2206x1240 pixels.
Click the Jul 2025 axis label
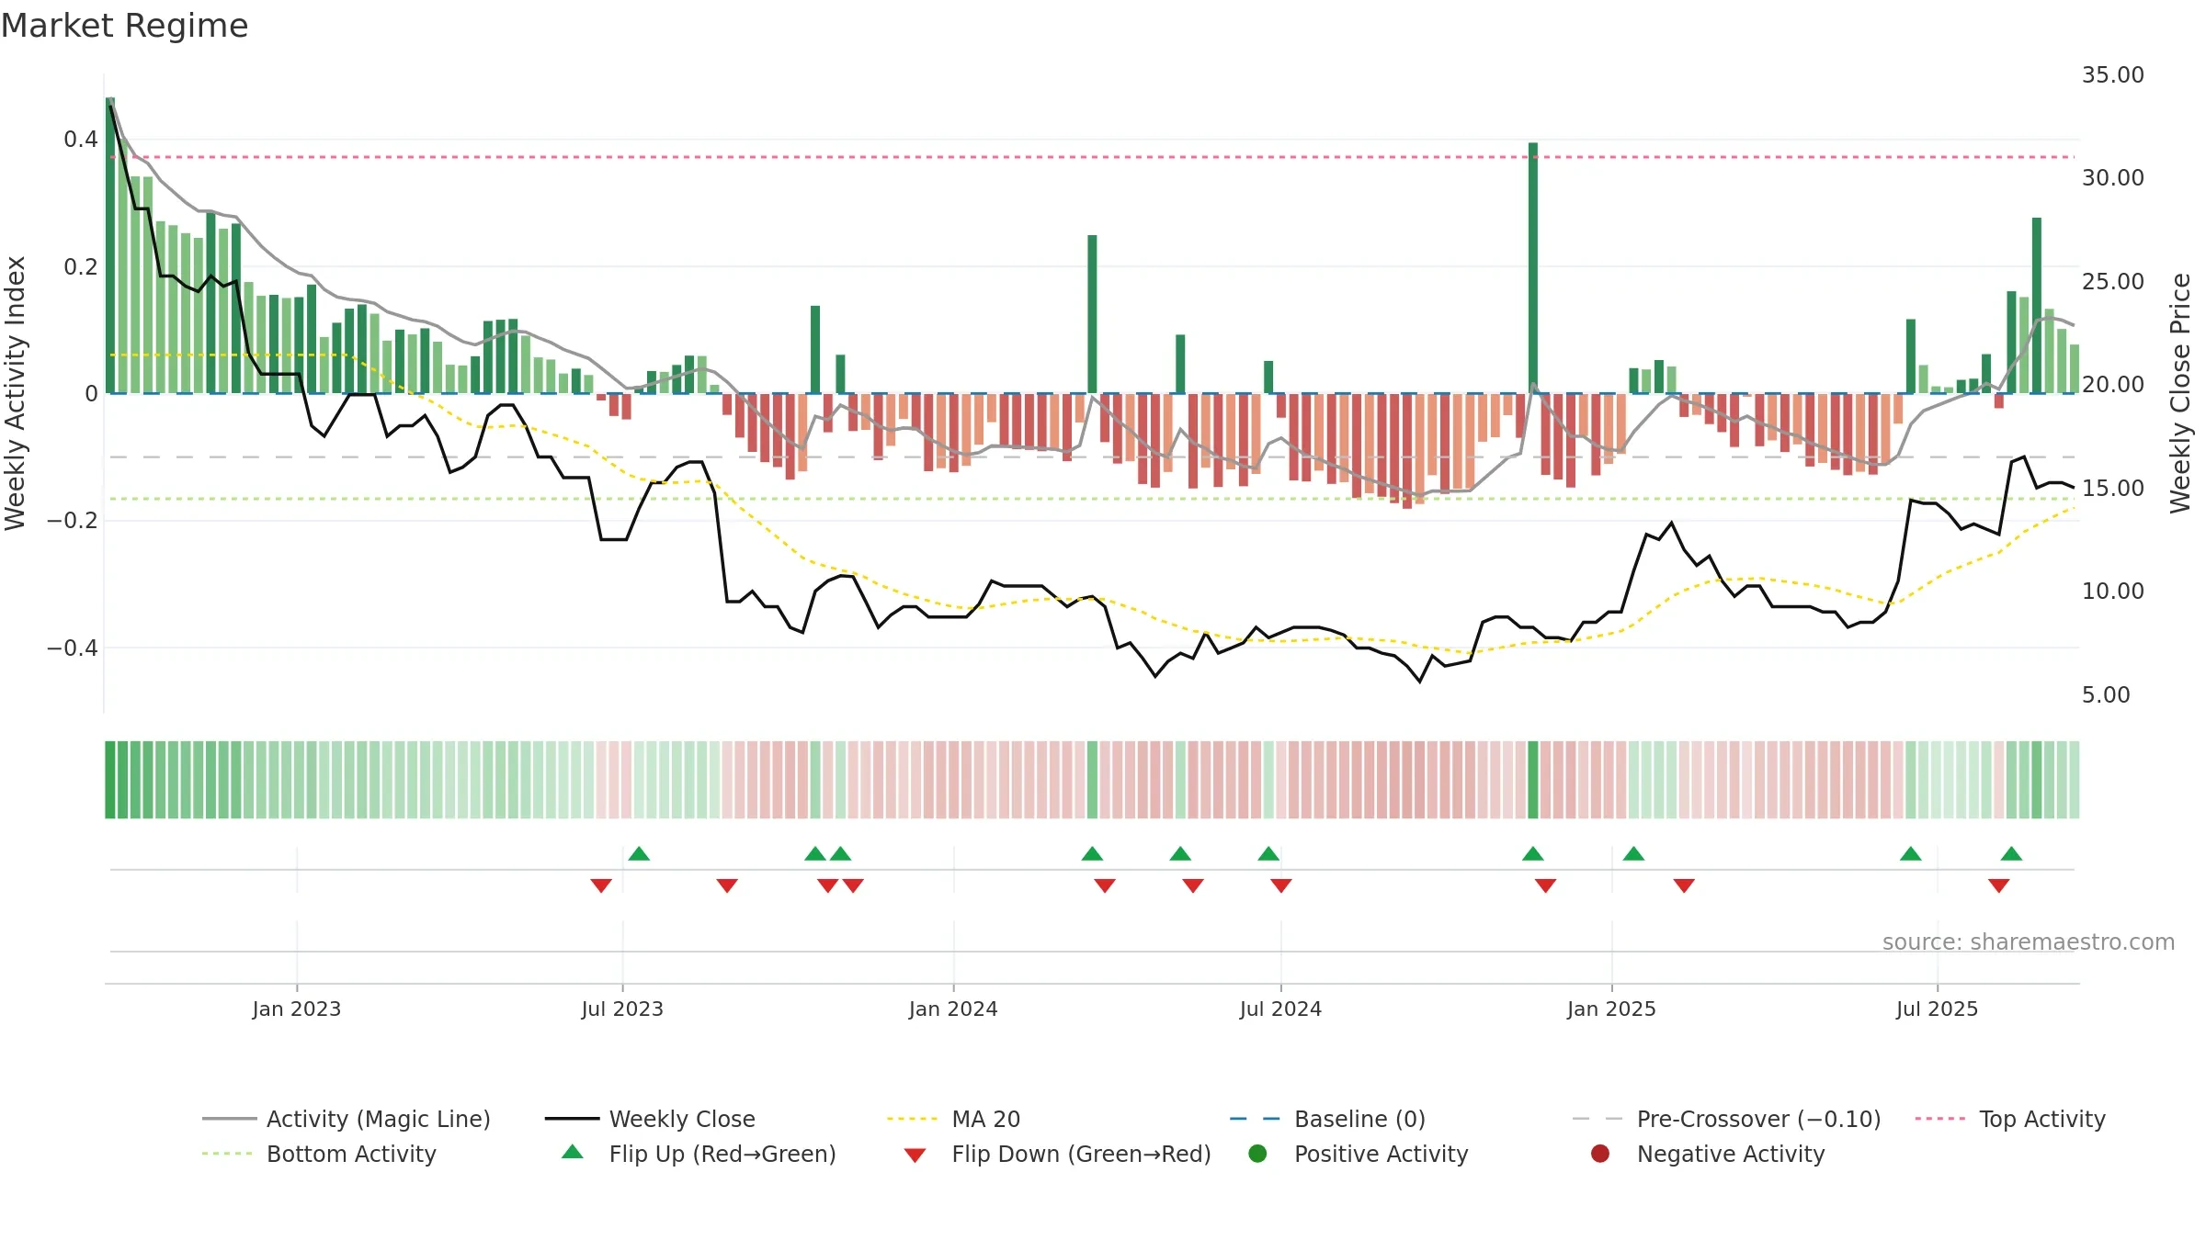[x=1937, y=1009]
